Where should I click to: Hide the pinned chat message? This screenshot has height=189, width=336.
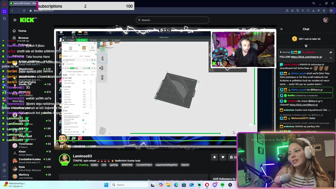coord(331,52)
